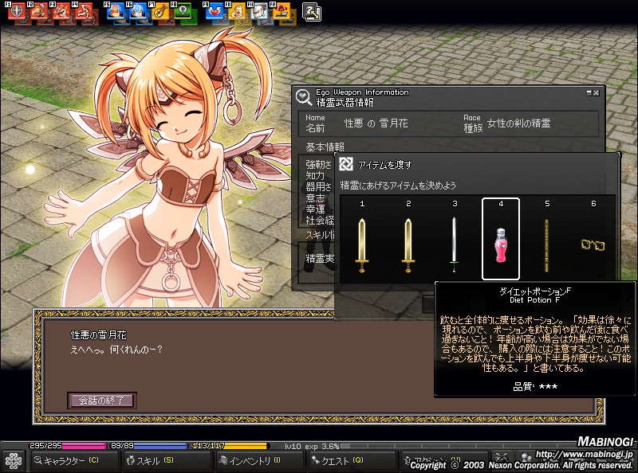This screenshot has height=473, width=638.
Task: Activate the F12 umbrella rest skill icon
Action: pyautogui.click(x=282, y=11)
